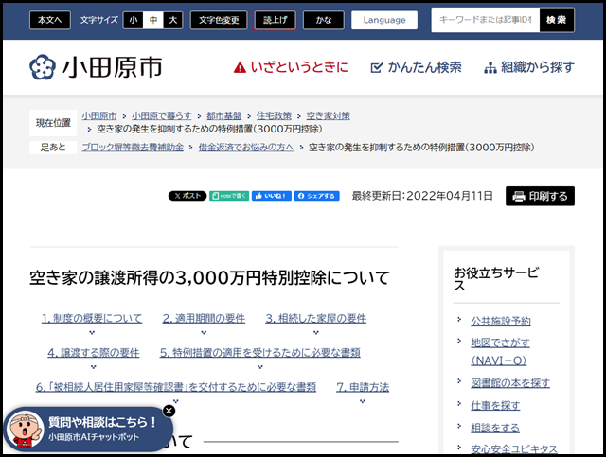Screen dimensions: 606x457
Task: Open 相談をする sidebar link
Action: (495, 428)
